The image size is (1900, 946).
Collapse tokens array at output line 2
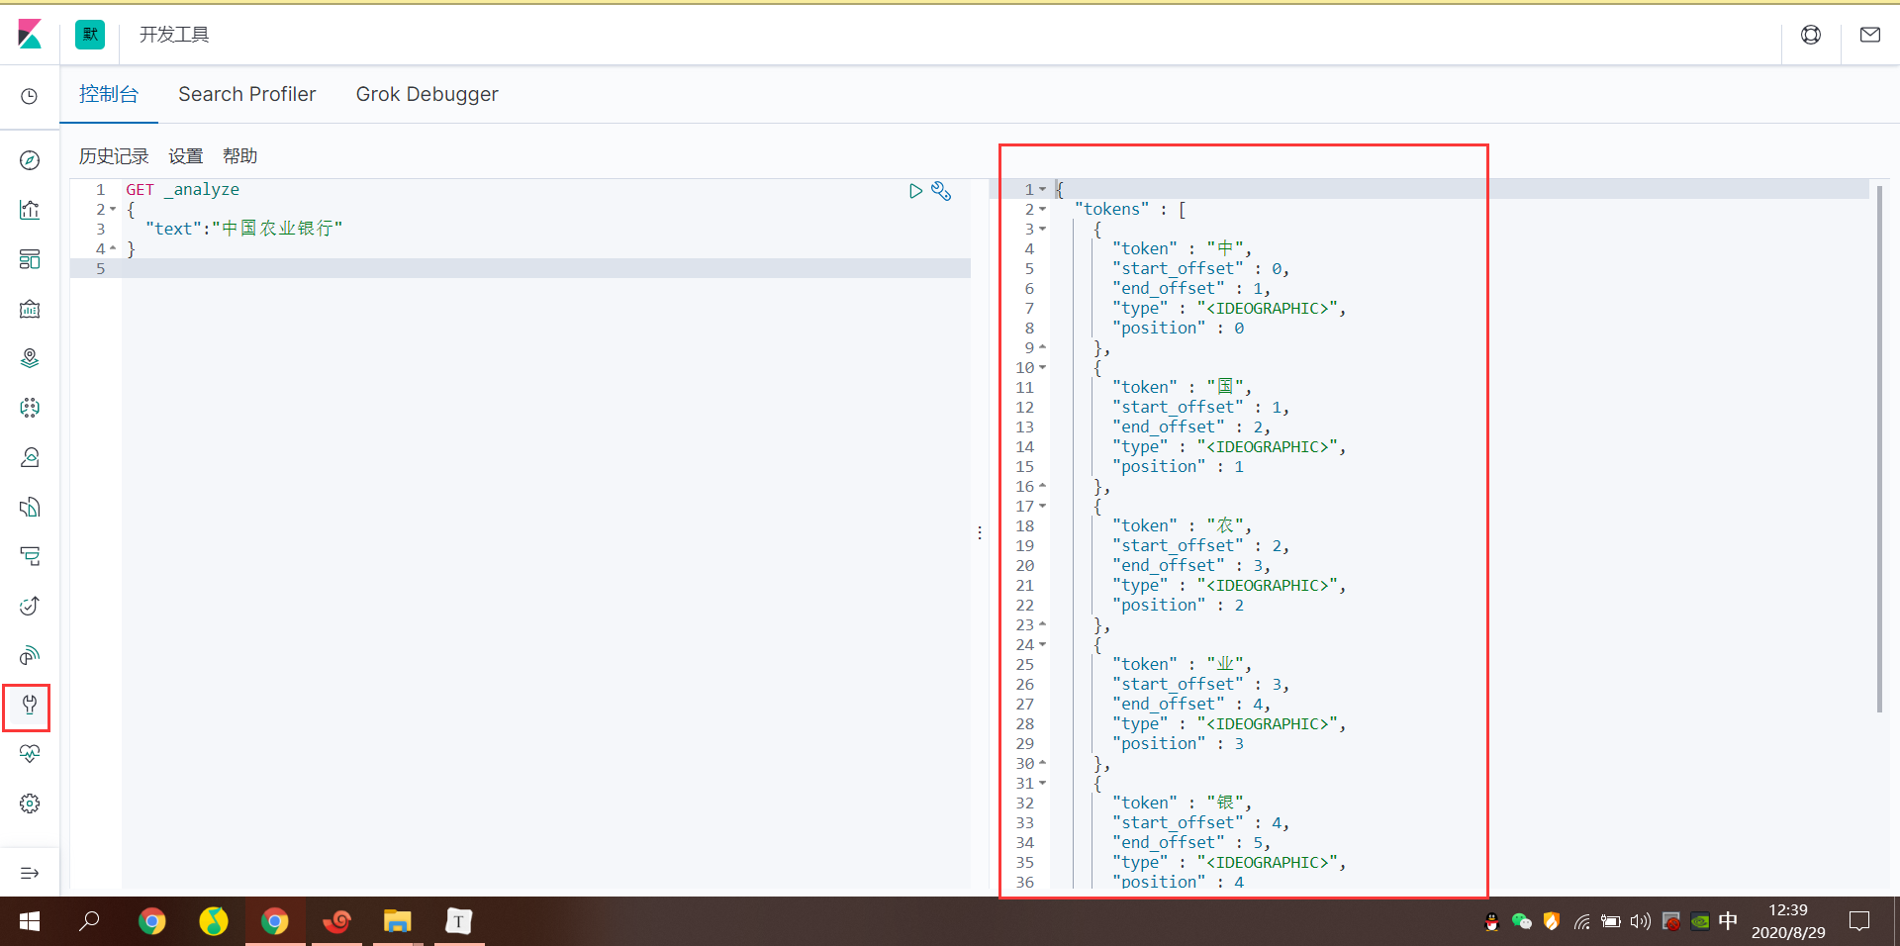(x=1042, y=209)
